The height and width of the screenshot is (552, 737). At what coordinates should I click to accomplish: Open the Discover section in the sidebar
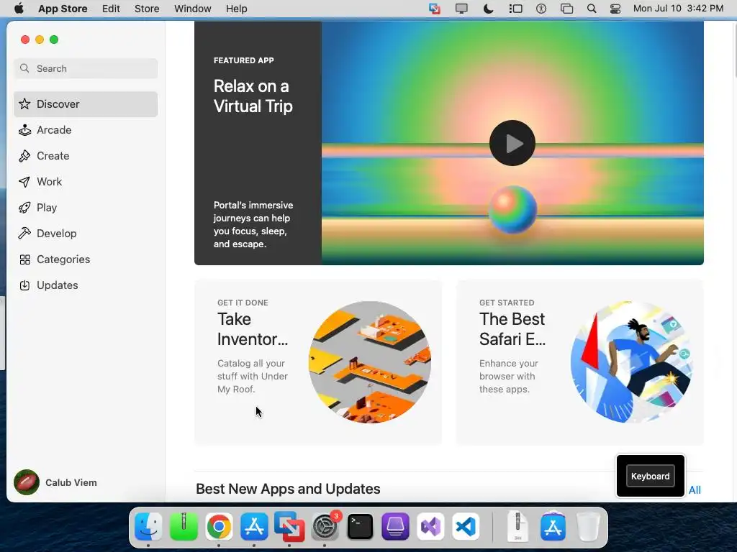(x=86, y=104)
